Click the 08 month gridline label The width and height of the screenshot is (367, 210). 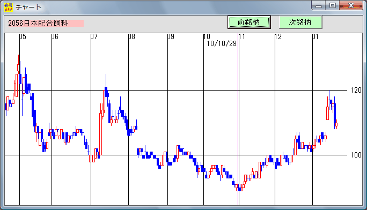click(x=132, y=36)
